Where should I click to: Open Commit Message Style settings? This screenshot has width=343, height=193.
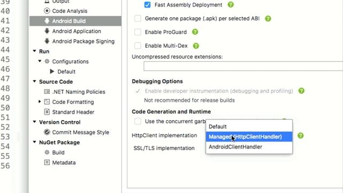80,132
